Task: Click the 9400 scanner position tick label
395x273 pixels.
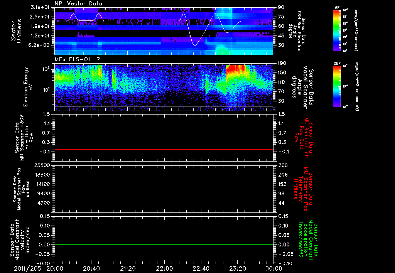Action: click(43, 194)
